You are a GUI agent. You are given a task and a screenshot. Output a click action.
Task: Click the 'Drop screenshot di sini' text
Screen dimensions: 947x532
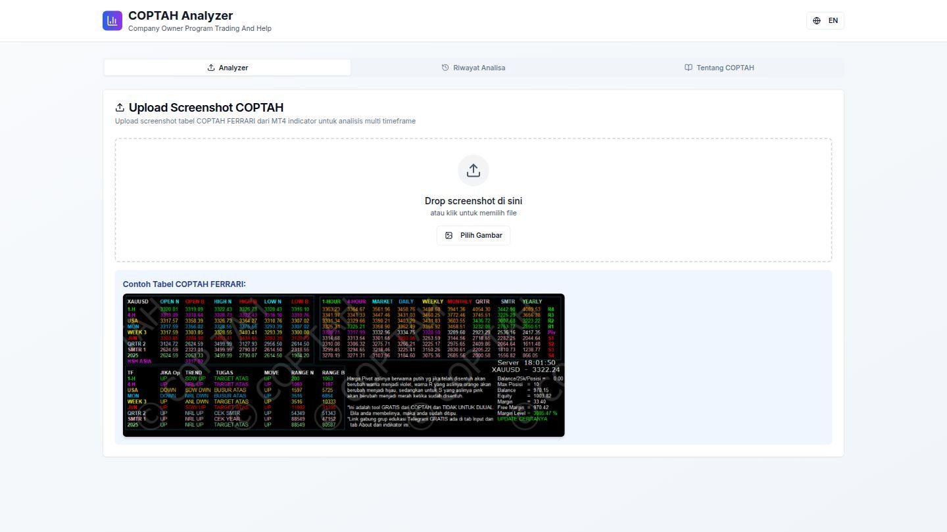pyautogui.click(x=473, y=201)
